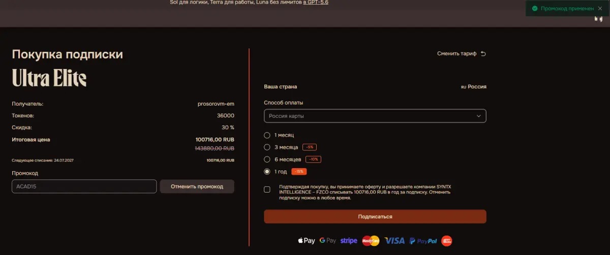Click the -10% discount badge
The image size is (610, 255).
point(313,160)
